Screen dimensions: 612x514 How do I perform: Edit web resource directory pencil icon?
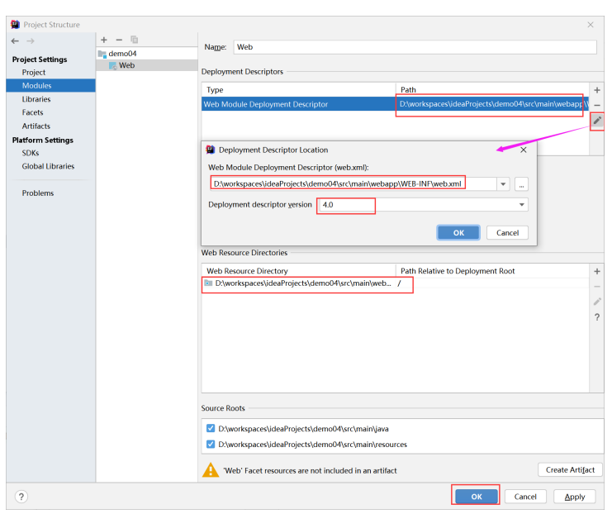[597, 302]
